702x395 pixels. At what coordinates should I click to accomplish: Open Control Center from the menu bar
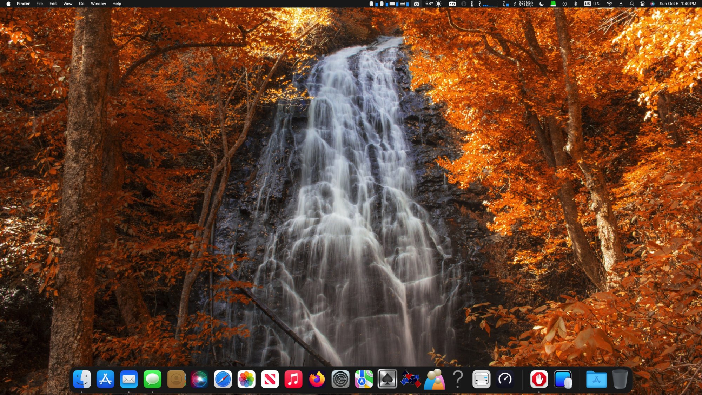coord(642,4)
